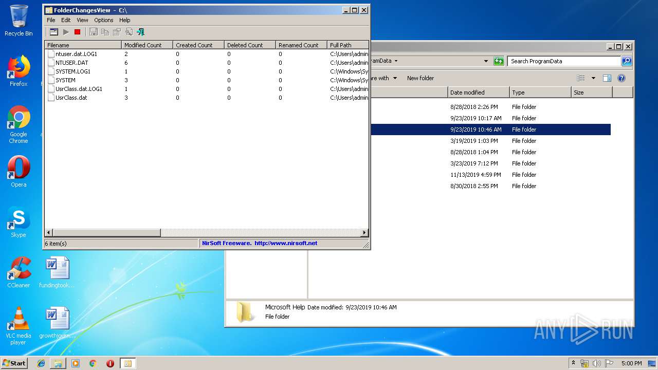Click the horizontal scrollbar left arrow
658x370 pixels.
coord(49,233)
